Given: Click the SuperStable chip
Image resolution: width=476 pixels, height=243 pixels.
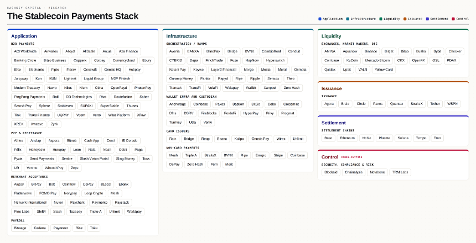Looking at the screenshot, I should coord(110,106).
